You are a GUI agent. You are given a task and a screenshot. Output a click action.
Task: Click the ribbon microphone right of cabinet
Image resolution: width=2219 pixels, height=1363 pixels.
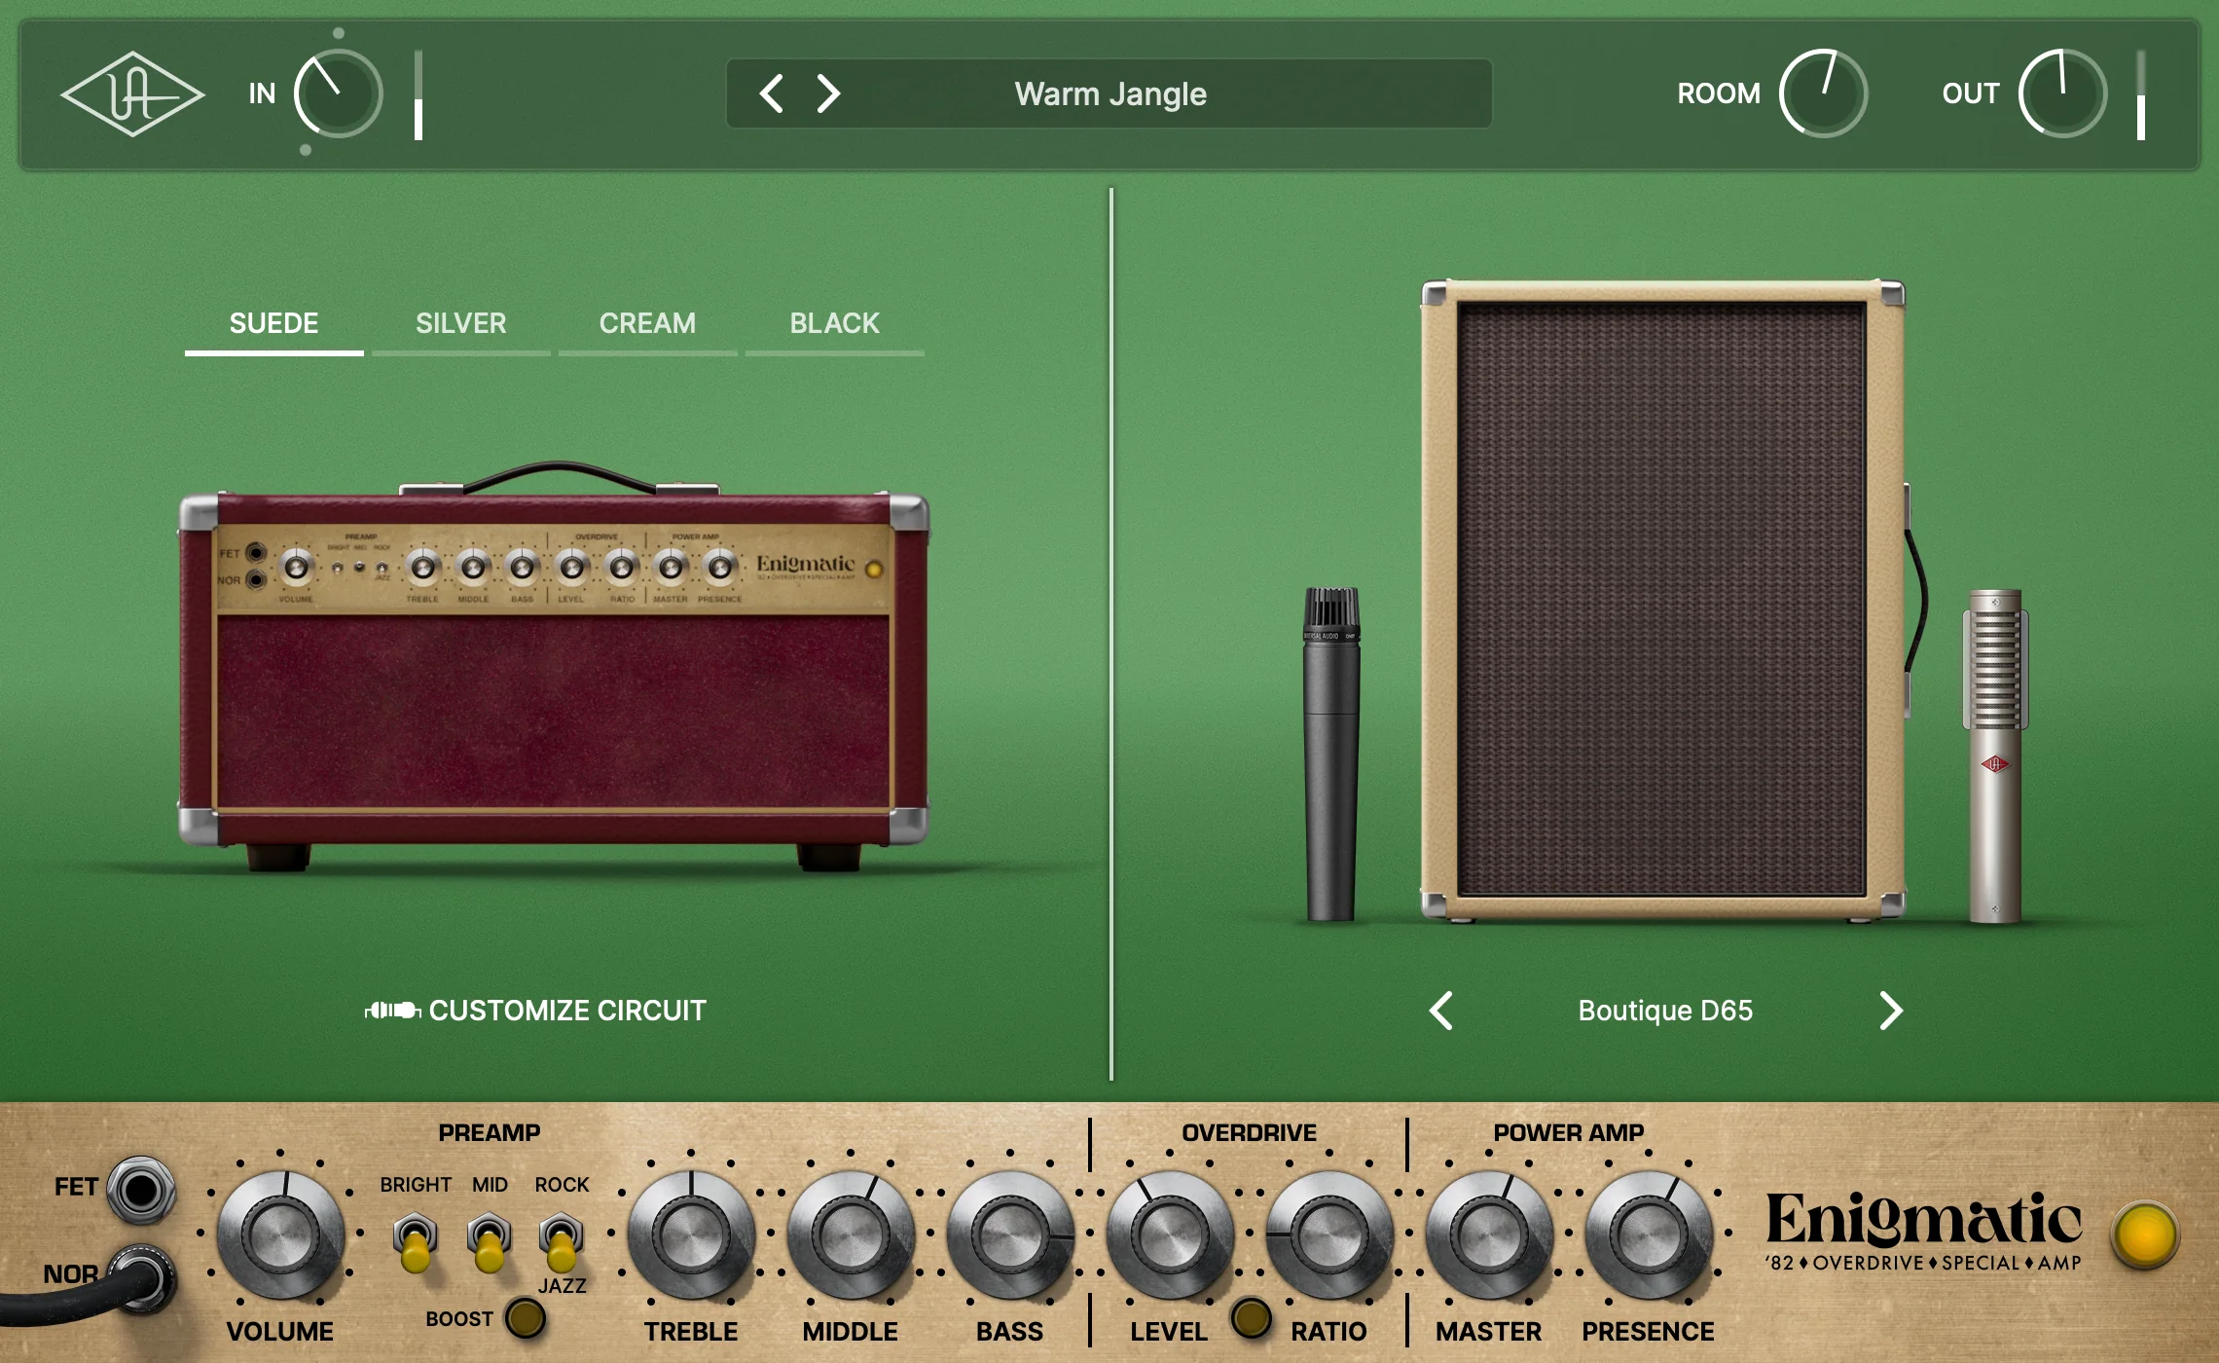(x=1994, y=756)
